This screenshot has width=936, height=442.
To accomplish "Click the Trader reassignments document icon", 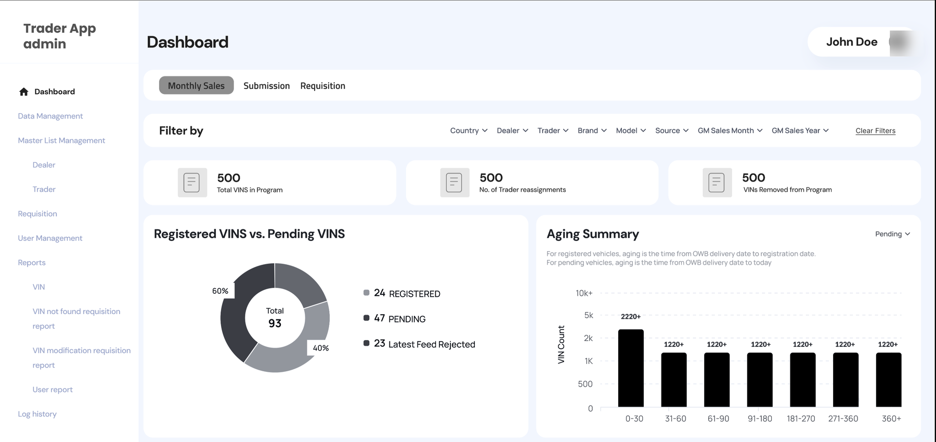I will pos(454,183).
